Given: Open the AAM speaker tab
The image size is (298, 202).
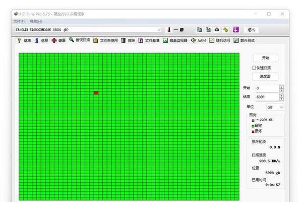Looking at the screenshot, I should click(198, 40).
